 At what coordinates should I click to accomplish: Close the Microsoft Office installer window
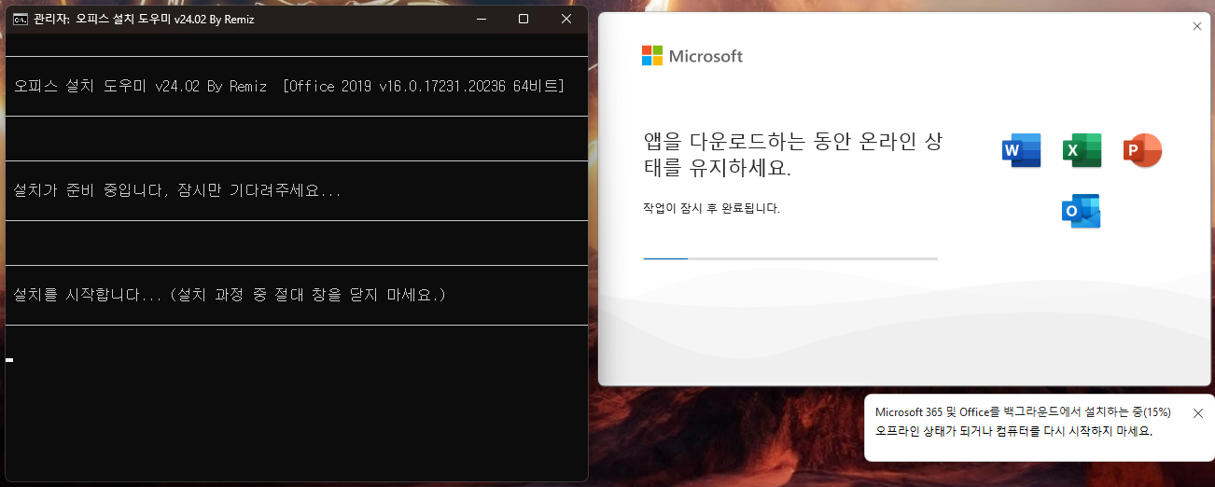click(1197, 26)
